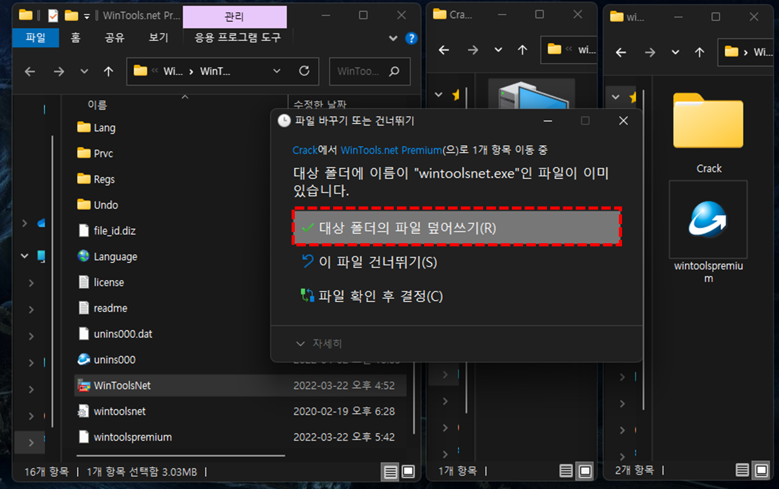Go up one folder in Crack window
This screenshot has width=779, height=489.
523,50
